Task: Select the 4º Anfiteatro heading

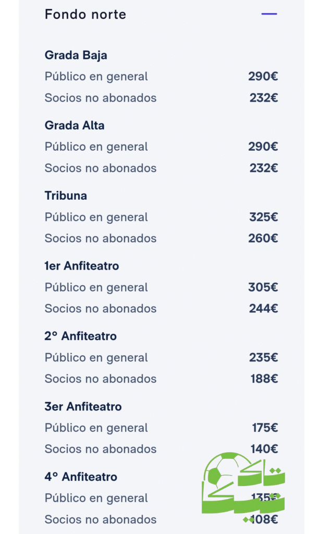Action: [x=81, y=477]
